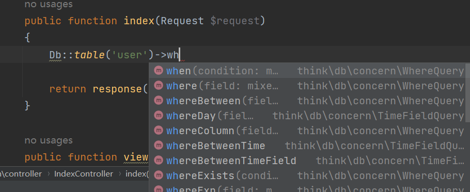Click the method icon beside where suggestion
Viewport: 470px width, 192px height.
[158, 86]
